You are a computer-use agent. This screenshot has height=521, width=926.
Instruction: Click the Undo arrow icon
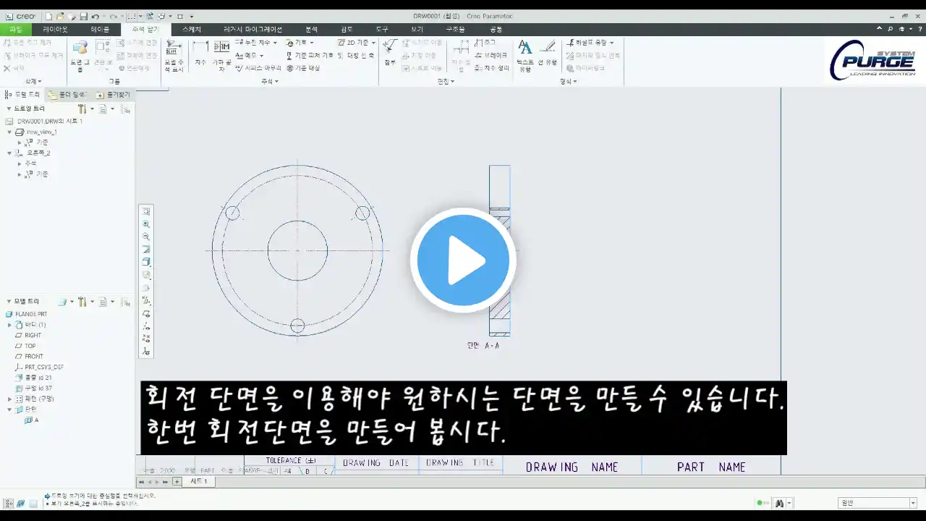tap(95, 16)
